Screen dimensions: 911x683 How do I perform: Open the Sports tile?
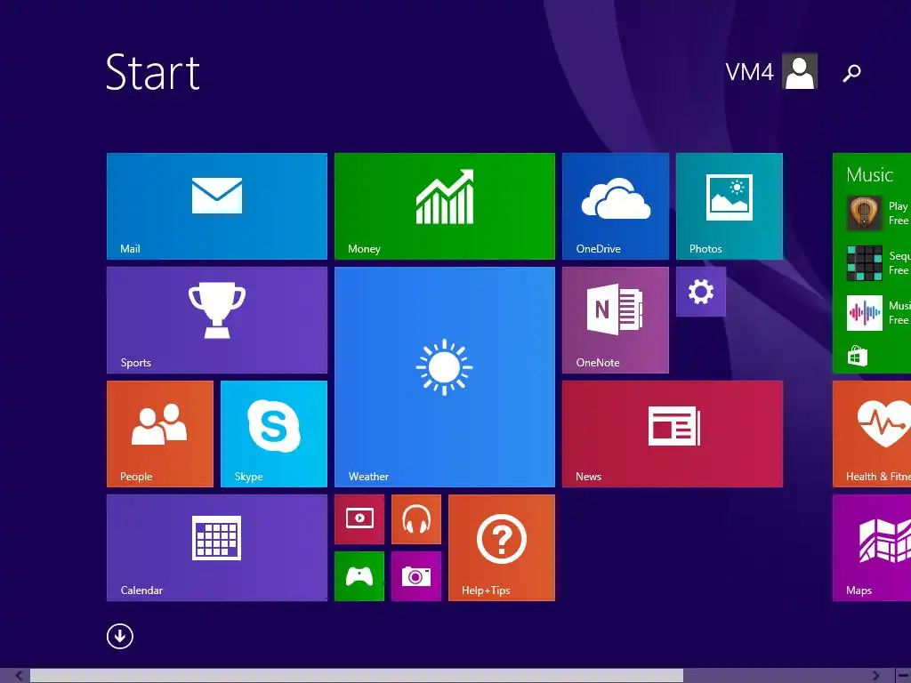click(217, 320)
